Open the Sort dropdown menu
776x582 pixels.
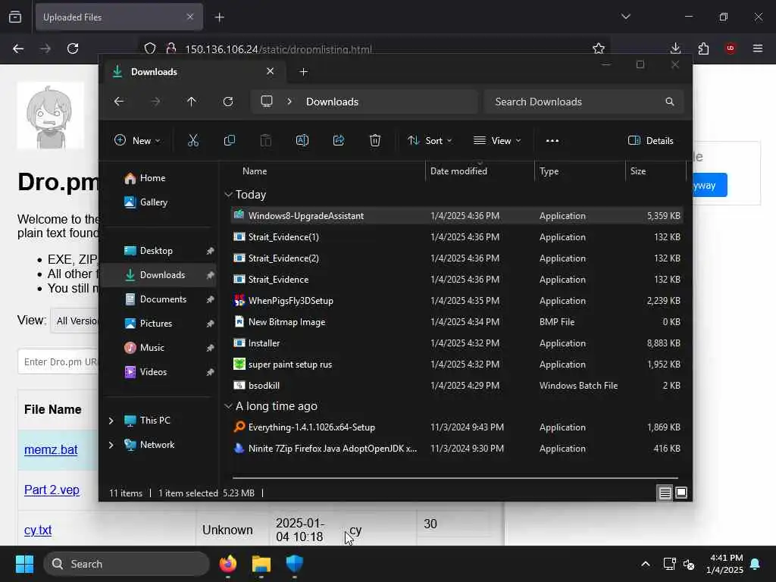point(430,140)
